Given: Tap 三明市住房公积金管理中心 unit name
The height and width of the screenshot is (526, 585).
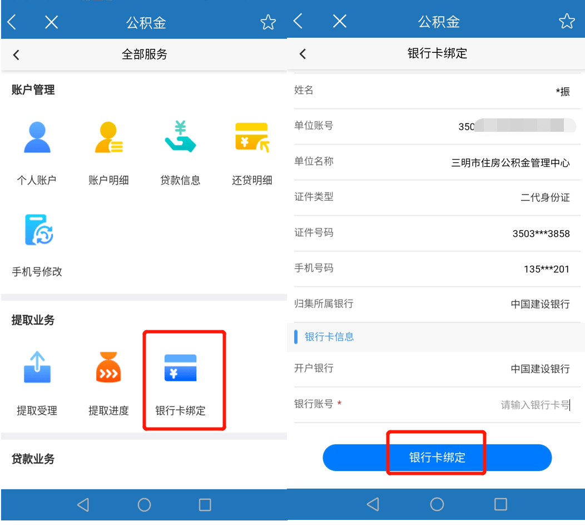Looking at the screenshot, I should pyautogui.click(x=510, y=163).
